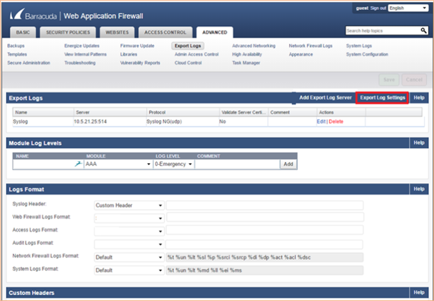Open System Logs Format dropdown

click(x=129, y=270)
